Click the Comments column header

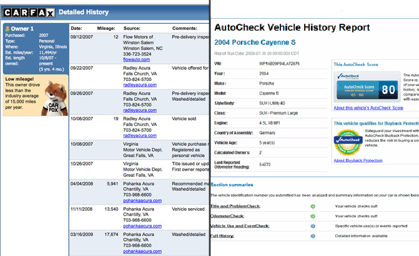[x=185, y=28]
